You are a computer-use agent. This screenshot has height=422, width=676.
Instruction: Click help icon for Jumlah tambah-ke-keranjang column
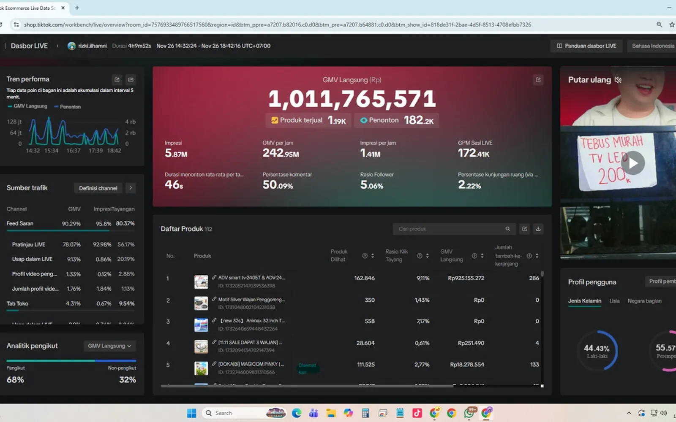click(x=529, y=256)
